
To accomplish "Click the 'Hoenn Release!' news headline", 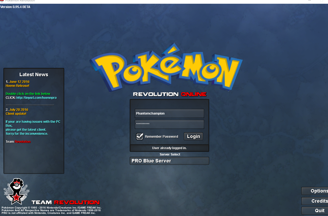I will tap(18, 86).
